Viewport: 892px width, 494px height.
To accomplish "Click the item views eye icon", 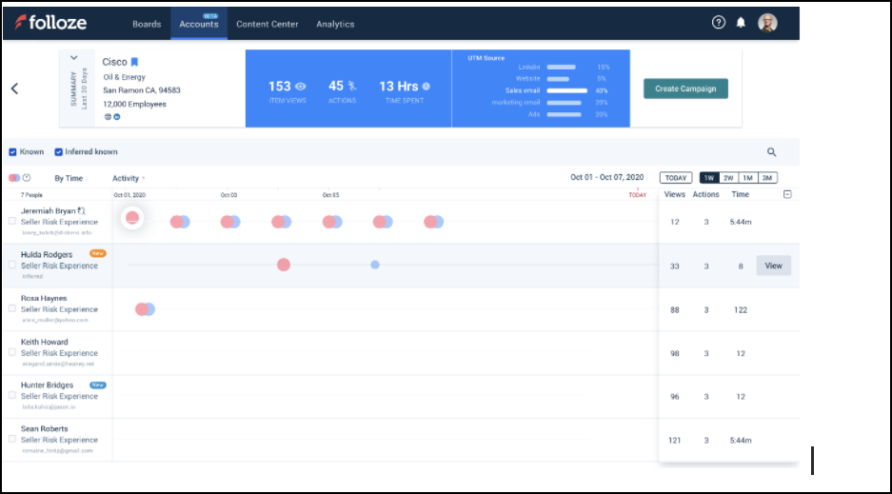I will click(301, 87).
